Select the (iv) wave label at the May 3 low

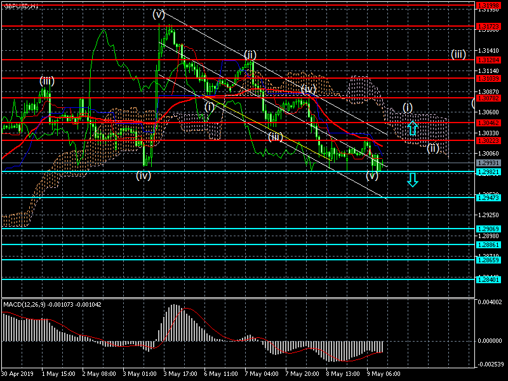pos(144,176)
